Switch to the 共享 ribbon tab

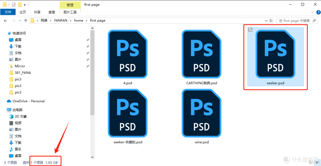[x=37, y=12]
